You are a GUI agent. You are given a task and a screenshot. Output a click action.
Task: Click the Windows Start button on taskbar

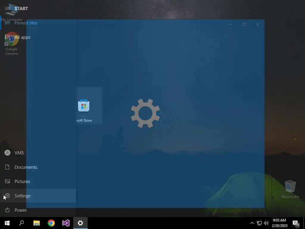[x=7, y=223]
